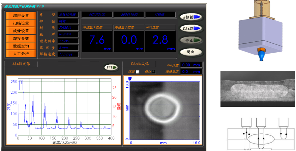Open 数据查询 data query
Viewport: 296px width, 151px height.
tap(21, 46)
